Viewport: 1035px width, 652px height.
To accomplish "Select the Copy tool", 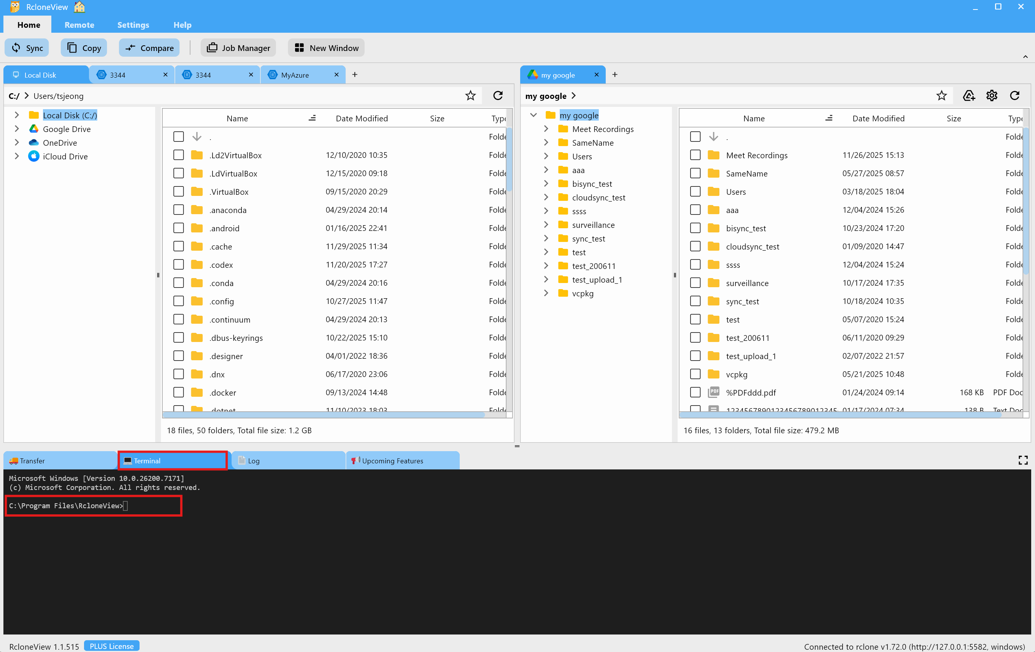I will 83,48.
